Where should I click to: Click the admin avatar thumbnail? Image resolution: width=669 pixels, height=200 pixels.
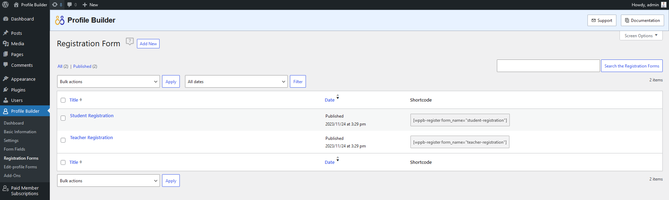[663, 5]
